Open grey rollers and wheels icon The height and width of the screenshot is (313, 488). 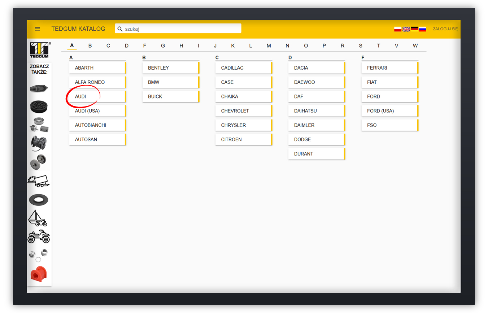tap(38, 162)
